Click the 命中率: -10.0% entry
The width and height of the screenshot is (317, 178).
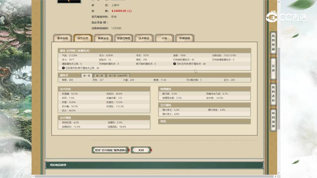point(215,98)
